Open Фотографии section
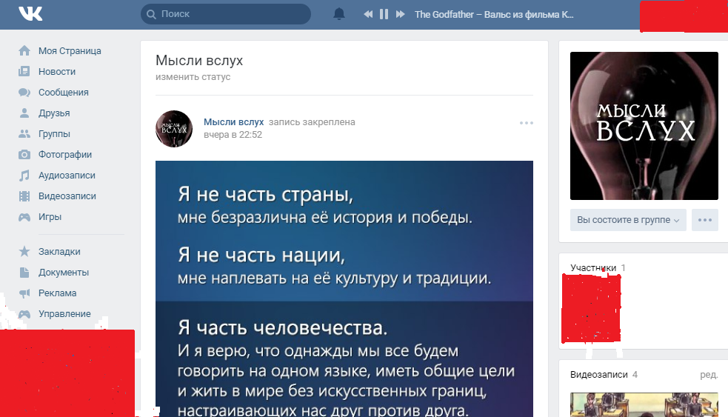 point(65,155)
